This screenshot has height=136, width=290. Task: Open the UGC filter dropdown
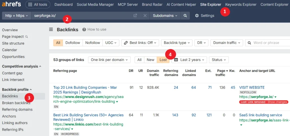[111, 43]
